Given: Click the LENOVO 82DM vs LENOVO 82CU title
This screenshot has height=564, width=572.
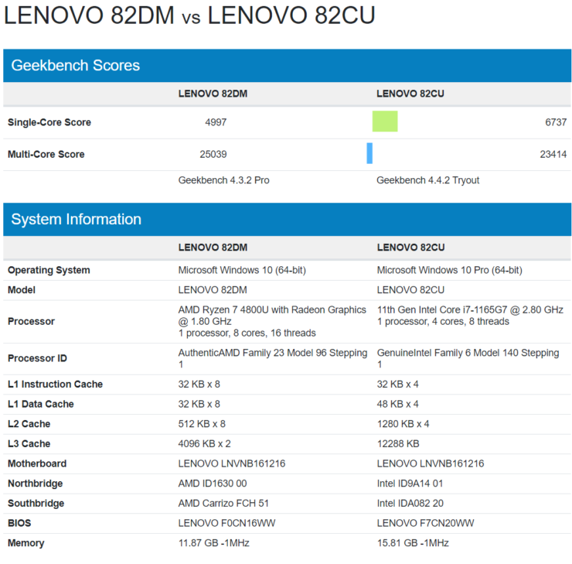Looking at the screenshot, I should (x=189, y=15).
